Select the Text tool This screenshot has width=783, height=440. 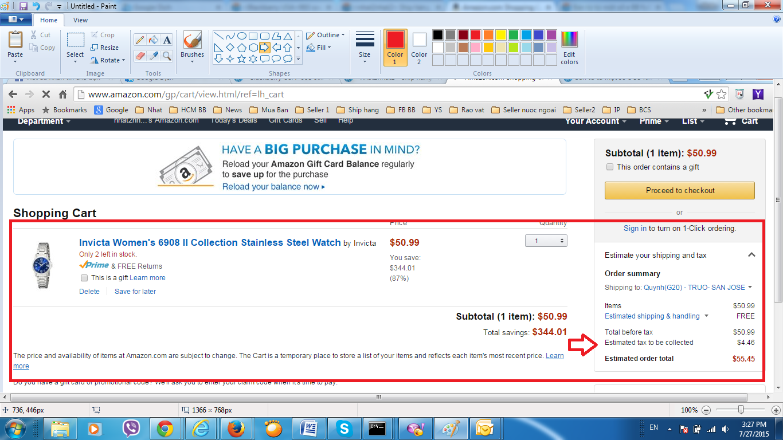(x=167, y=40)
